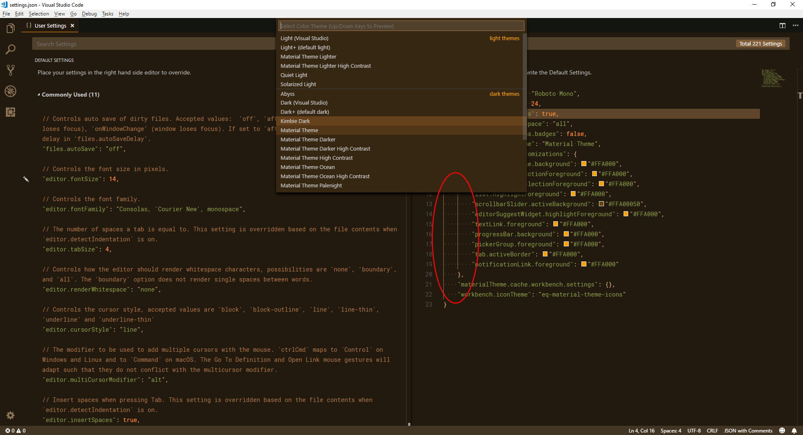Switch to the User Settings tab
Screen dimensions: 803x435
pyautogui.click(x=50, y=26)
